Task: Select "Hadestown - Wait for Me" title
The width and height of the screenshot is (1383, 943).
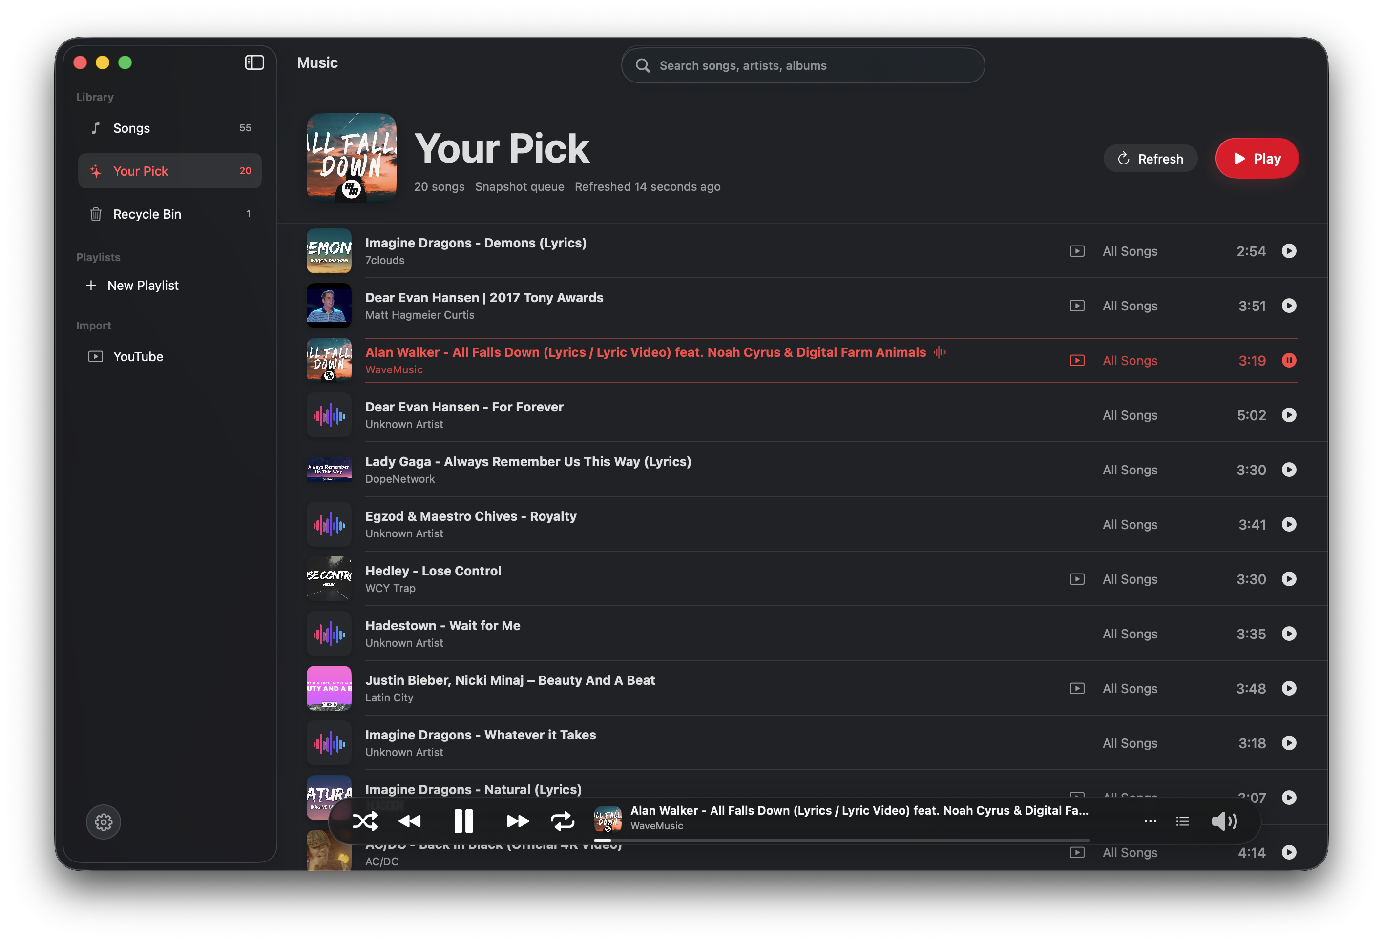Action: 442,625
